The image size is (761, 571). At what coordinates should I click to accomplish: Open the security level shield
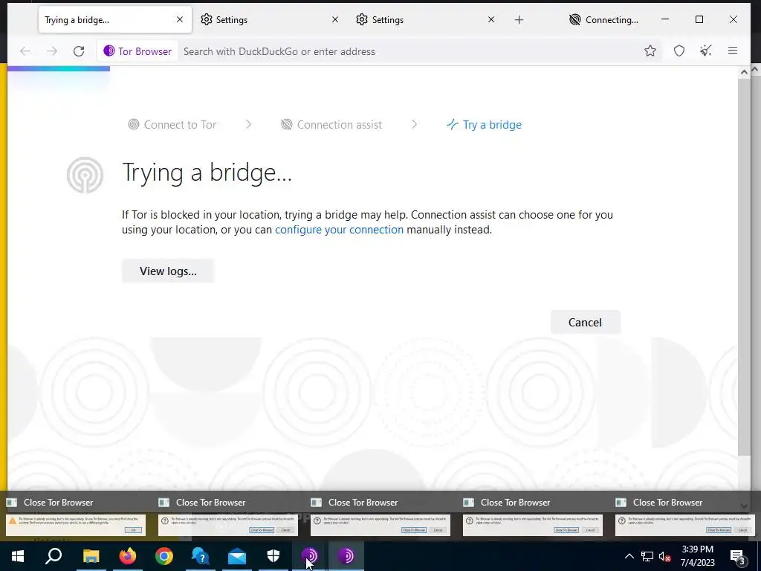click(x=679, y=51)
